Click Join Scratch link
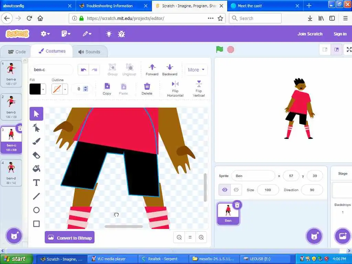352x264 pixels. pos(310,34)
